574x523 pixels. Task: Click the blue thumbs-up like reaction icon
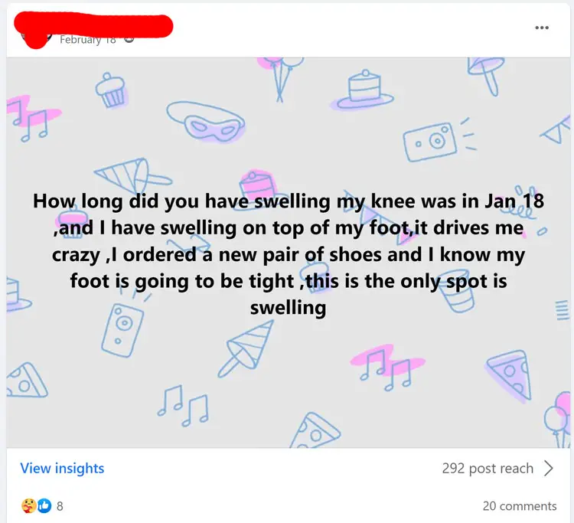click(x=44, y=506)
